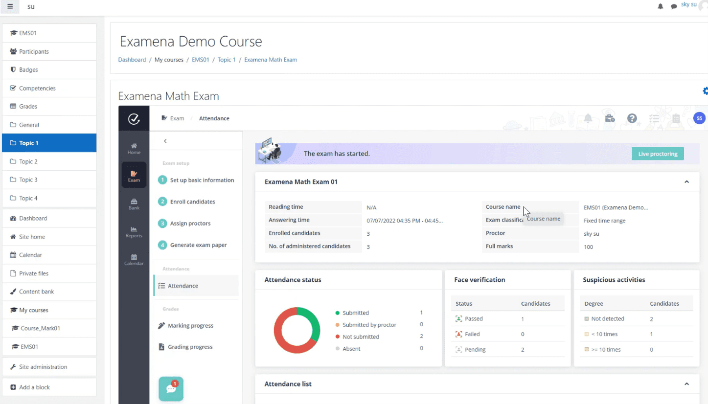Open Badges in the sidebar
The image size is (708, 404).
coord(49,70)
